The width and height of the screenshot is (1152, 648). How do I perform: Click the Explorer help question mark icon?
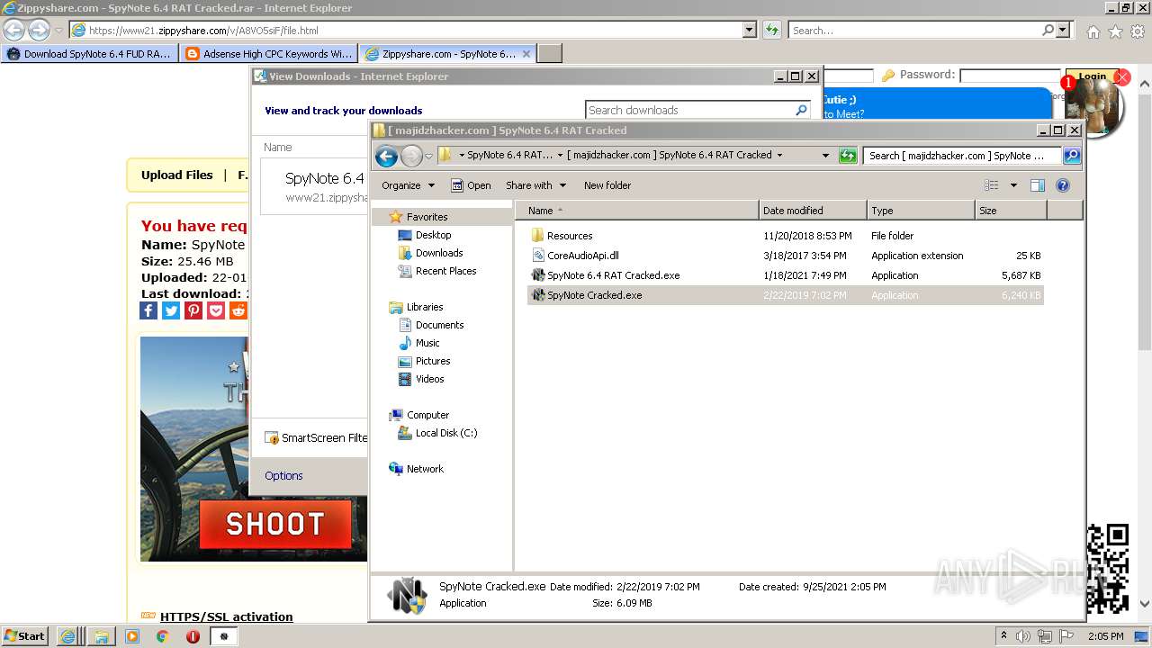coord(1062,185)
